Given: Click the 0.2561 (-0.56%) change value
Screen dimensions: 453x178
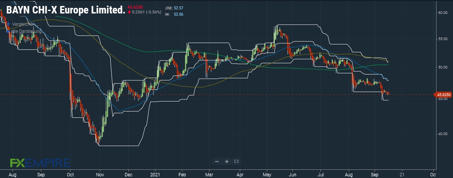Looking at the screenshot, I should (146, 12).
